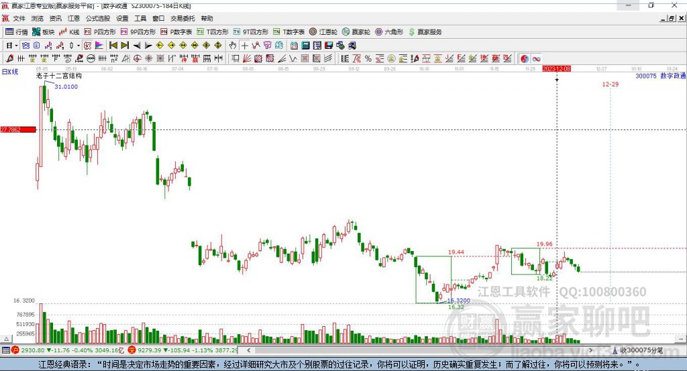Screen dimensions: 687x371
Task: Expand the candlestick style dropdown arrow
Action: pyautogui.click(x=78, y=46)
